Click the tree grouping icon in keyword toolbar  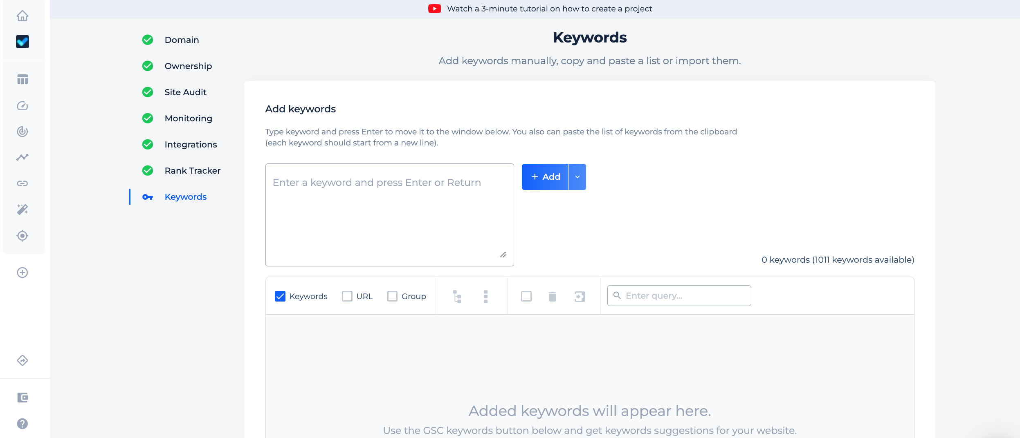(x=457, y=297)
